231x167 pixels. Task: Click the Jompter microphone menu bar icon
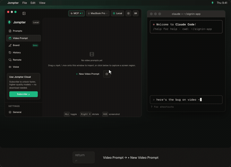coord(212,3)
